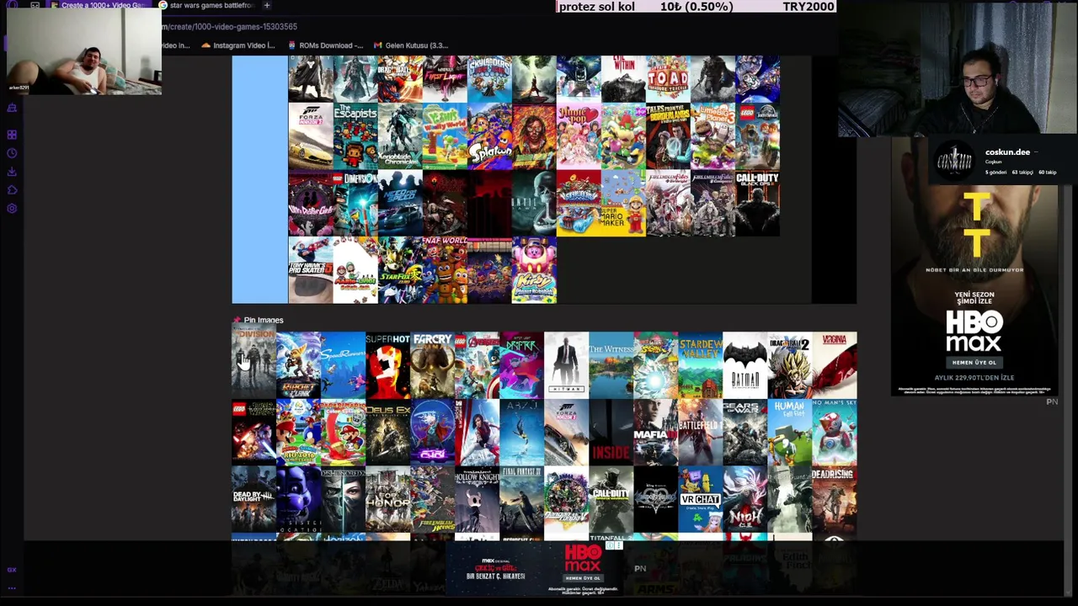
Task: Select Tony Hawk's Pro Skater 5 cover
Action: click(x=310, y=270)
